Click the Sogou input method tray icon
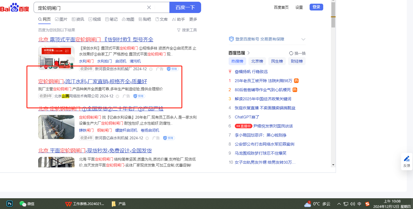This screenshot has width=413, height=209. point(367,204)
